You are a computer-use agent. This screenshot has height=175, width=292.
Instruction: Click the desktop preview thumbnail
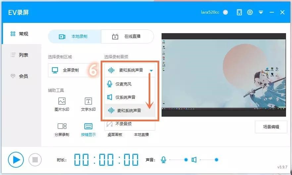click(224, 75)
